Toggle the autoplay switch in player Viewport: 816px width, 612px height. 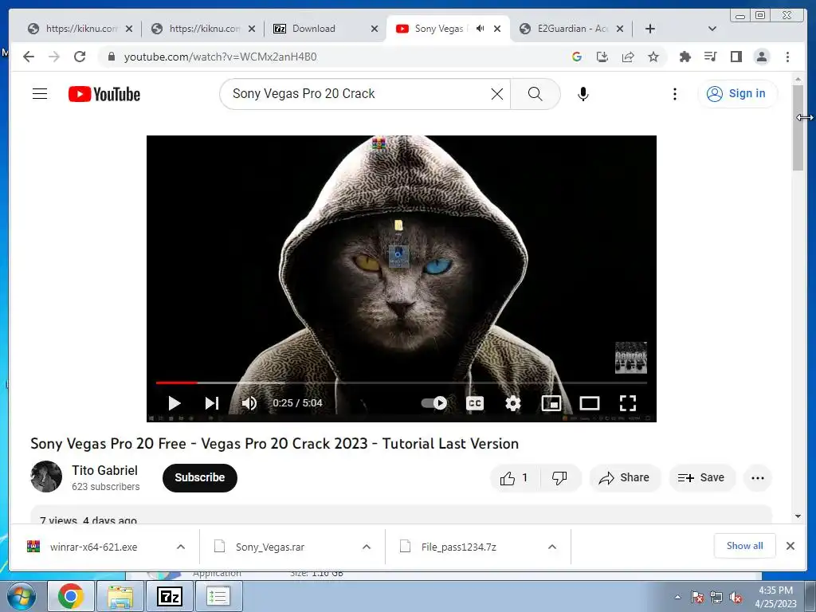pos(434,402)
